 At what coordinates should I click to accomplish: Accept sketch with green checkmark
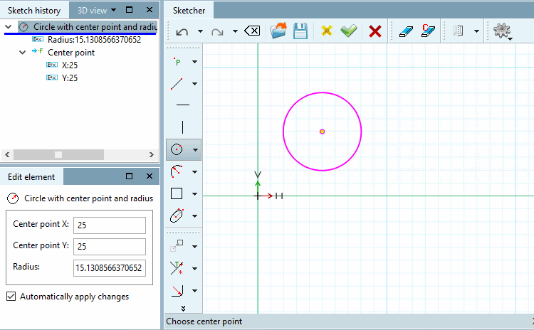[349, 31]
